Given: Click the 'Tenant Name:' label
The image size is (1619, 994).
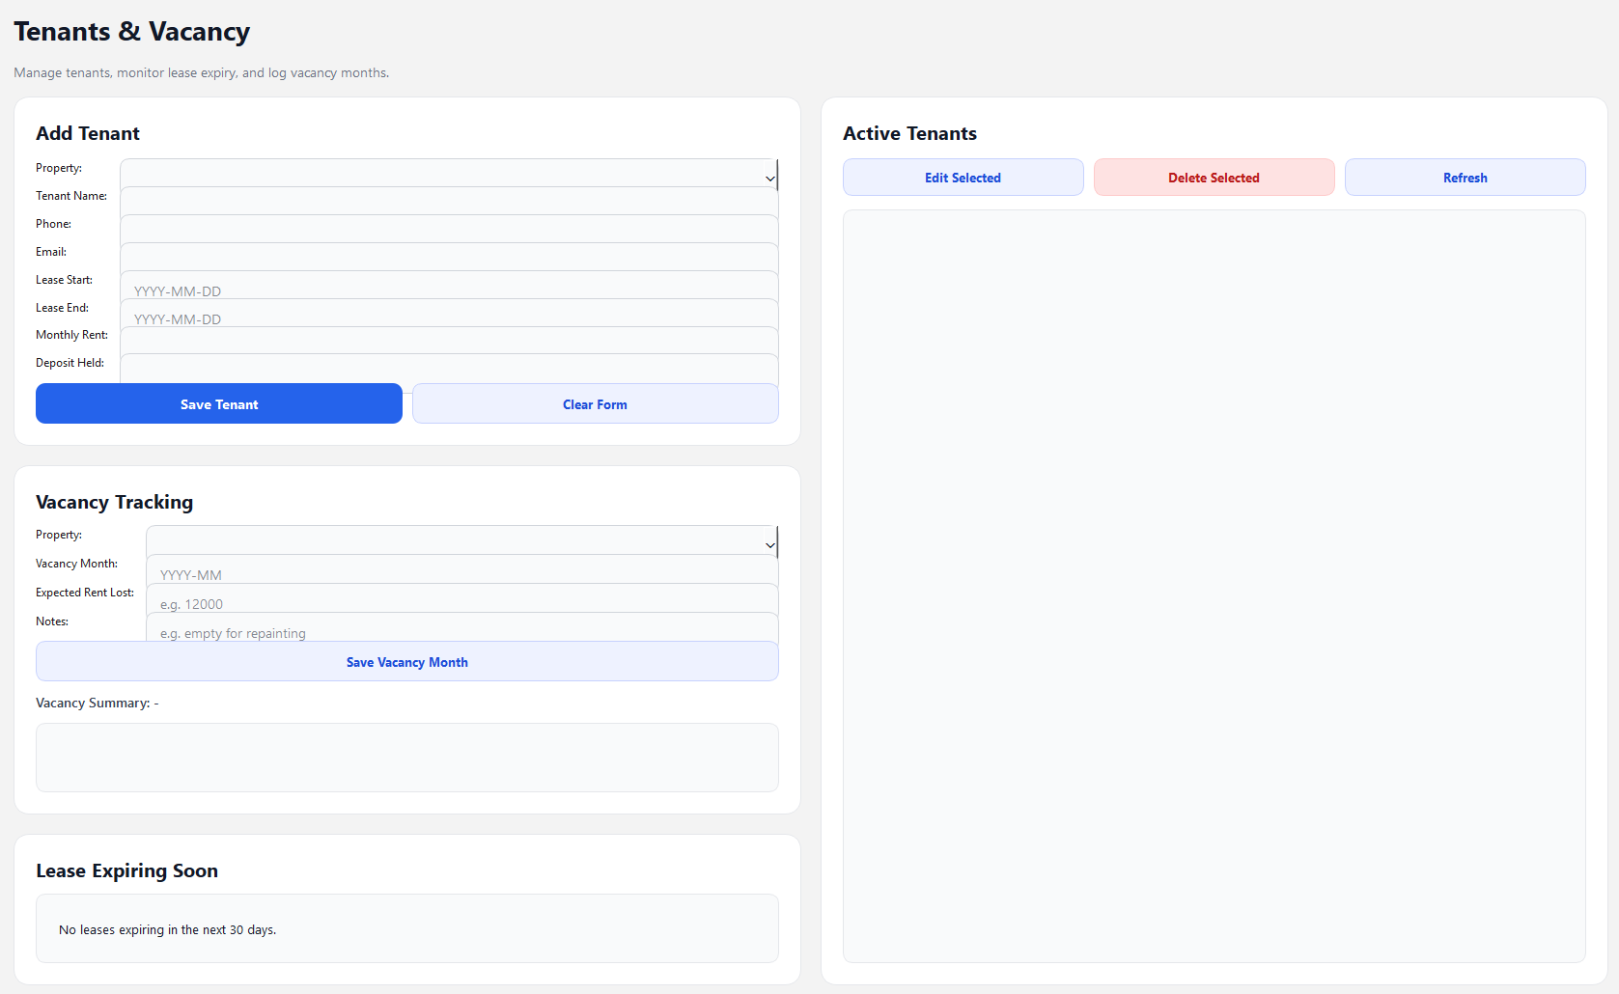Looking at the screenshot, I should coord(71,196).
